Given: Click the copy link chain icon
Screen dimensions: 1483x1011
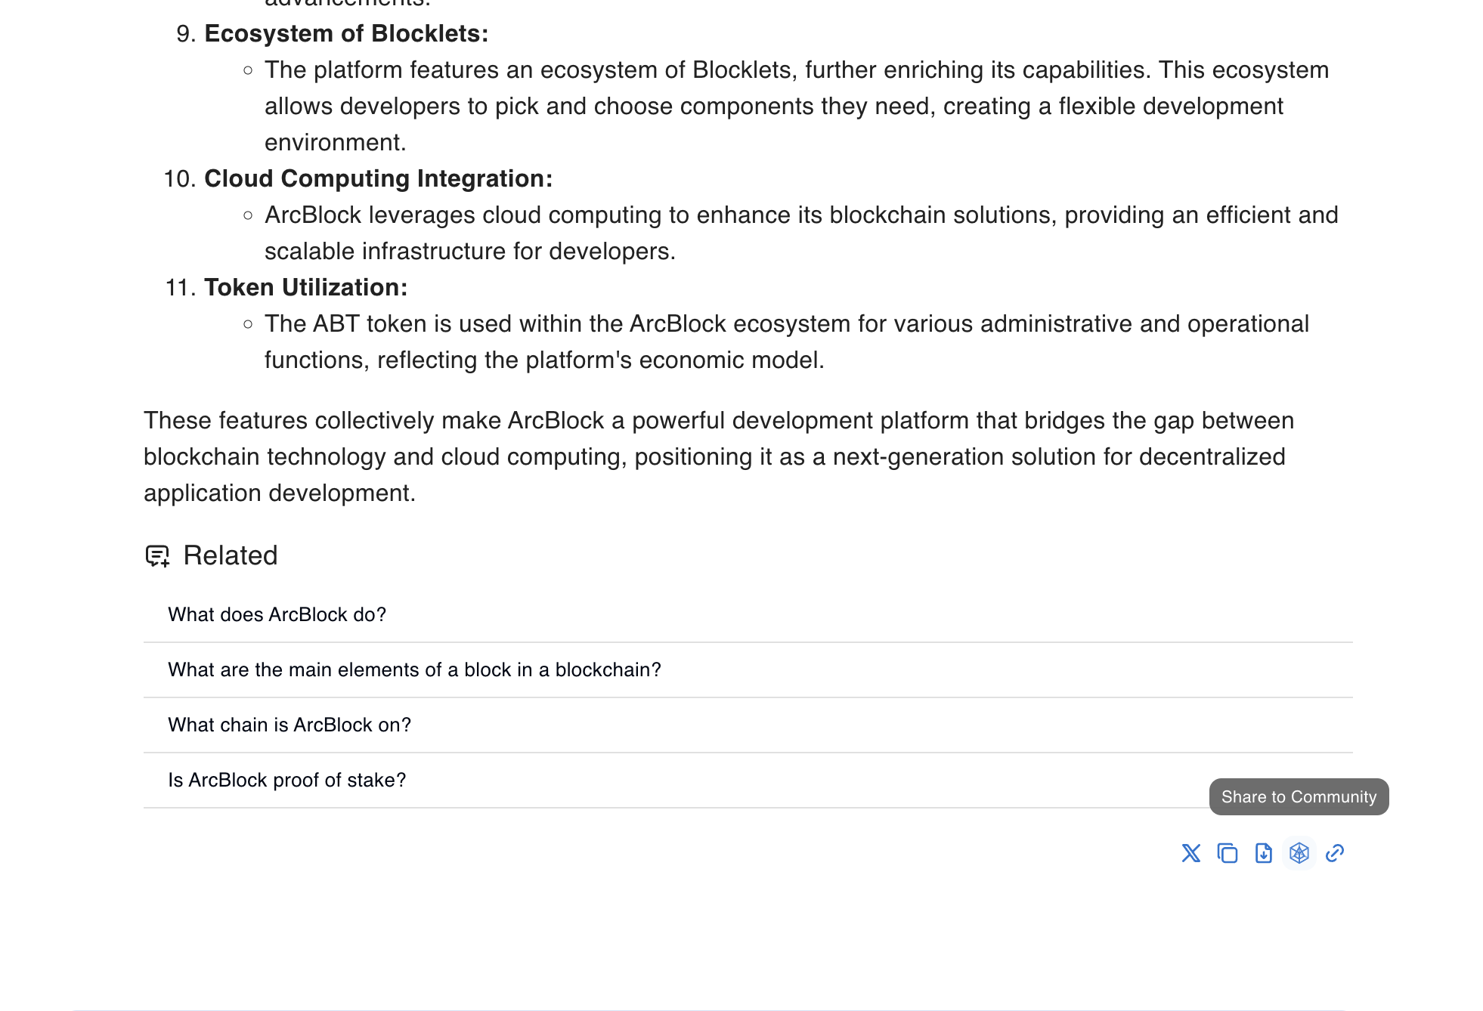Looking at the screenshot, I should pyautogui.click(x=1335, y=853).
